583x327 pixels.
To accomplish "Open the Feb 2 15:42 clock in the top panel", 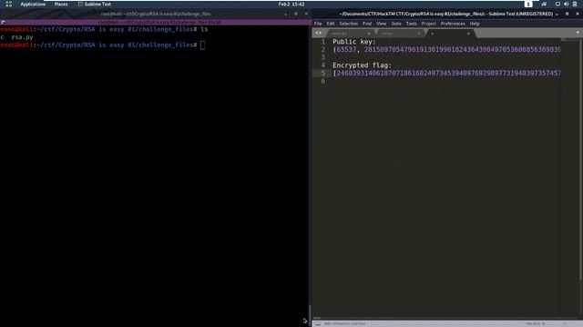I will coord(291,4).
